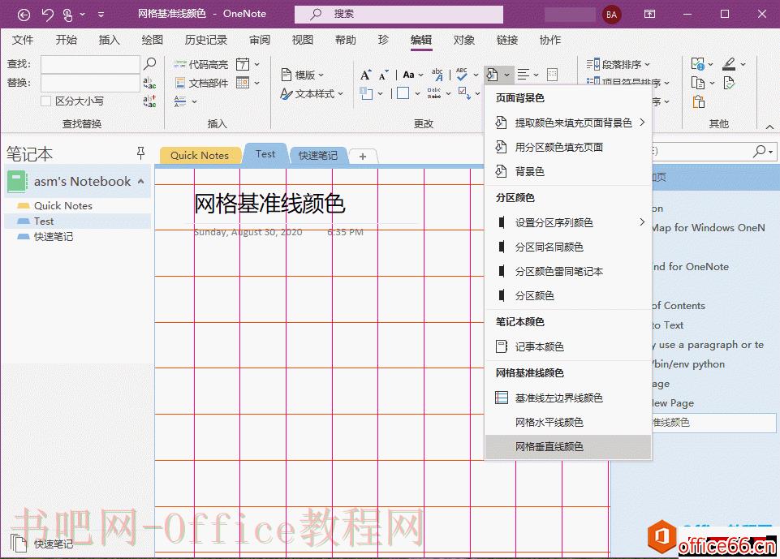The height and width of the screenshot is (559, 780).
Task: Click the page title 网格基准线颜色
Action: point(269,204)
